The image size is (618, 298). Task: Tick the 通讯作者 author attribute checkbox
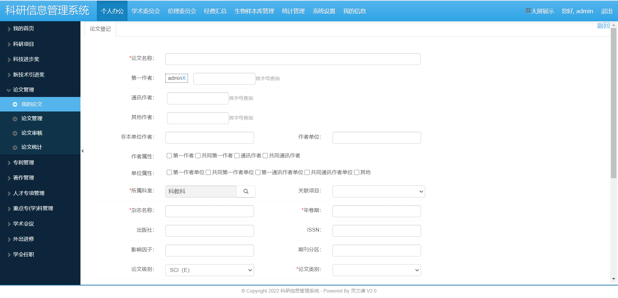coord(237,156)
